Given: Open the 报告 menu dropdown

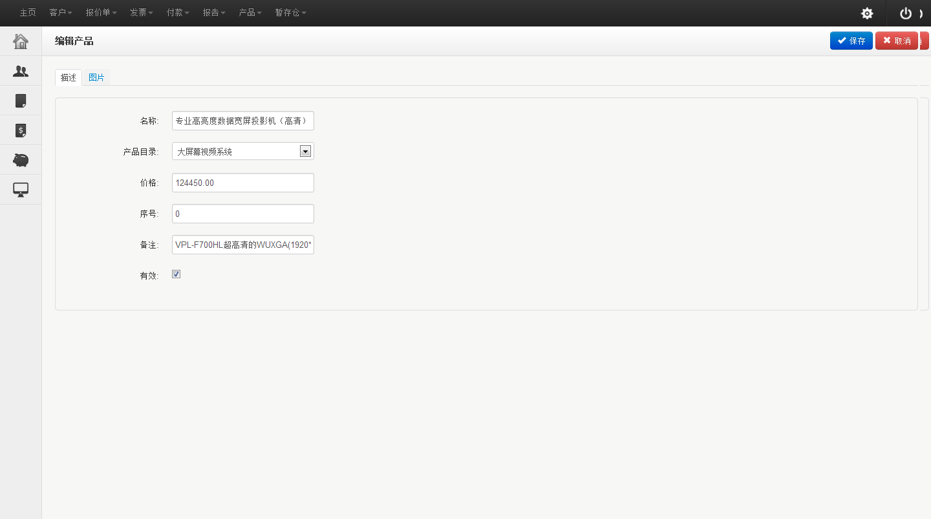Looking at the screenshot, I should 214,13.
